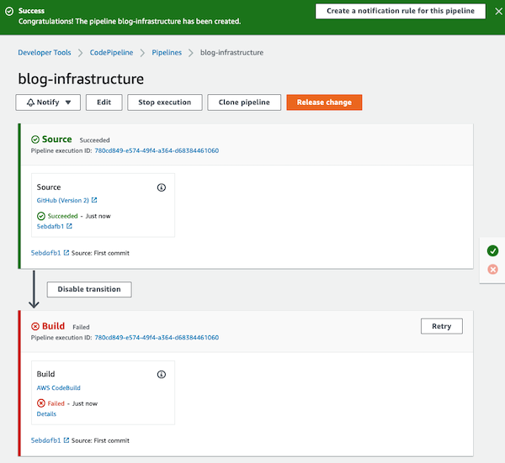Viewport: 505px width, 463px height.
Task: Open commit link at the bottom of the Source stage
Action: (45, 253)
